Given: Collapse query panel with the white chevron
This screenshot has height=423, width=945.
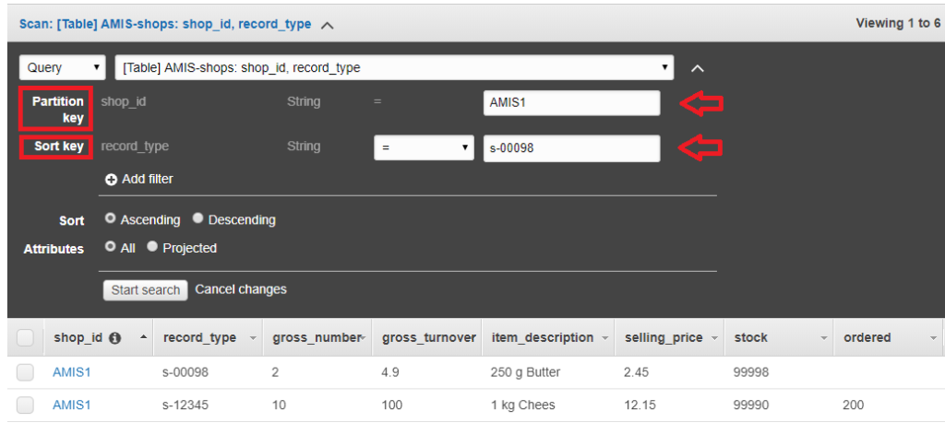Looking at the screenshot, I should click(x=698, y=68).
